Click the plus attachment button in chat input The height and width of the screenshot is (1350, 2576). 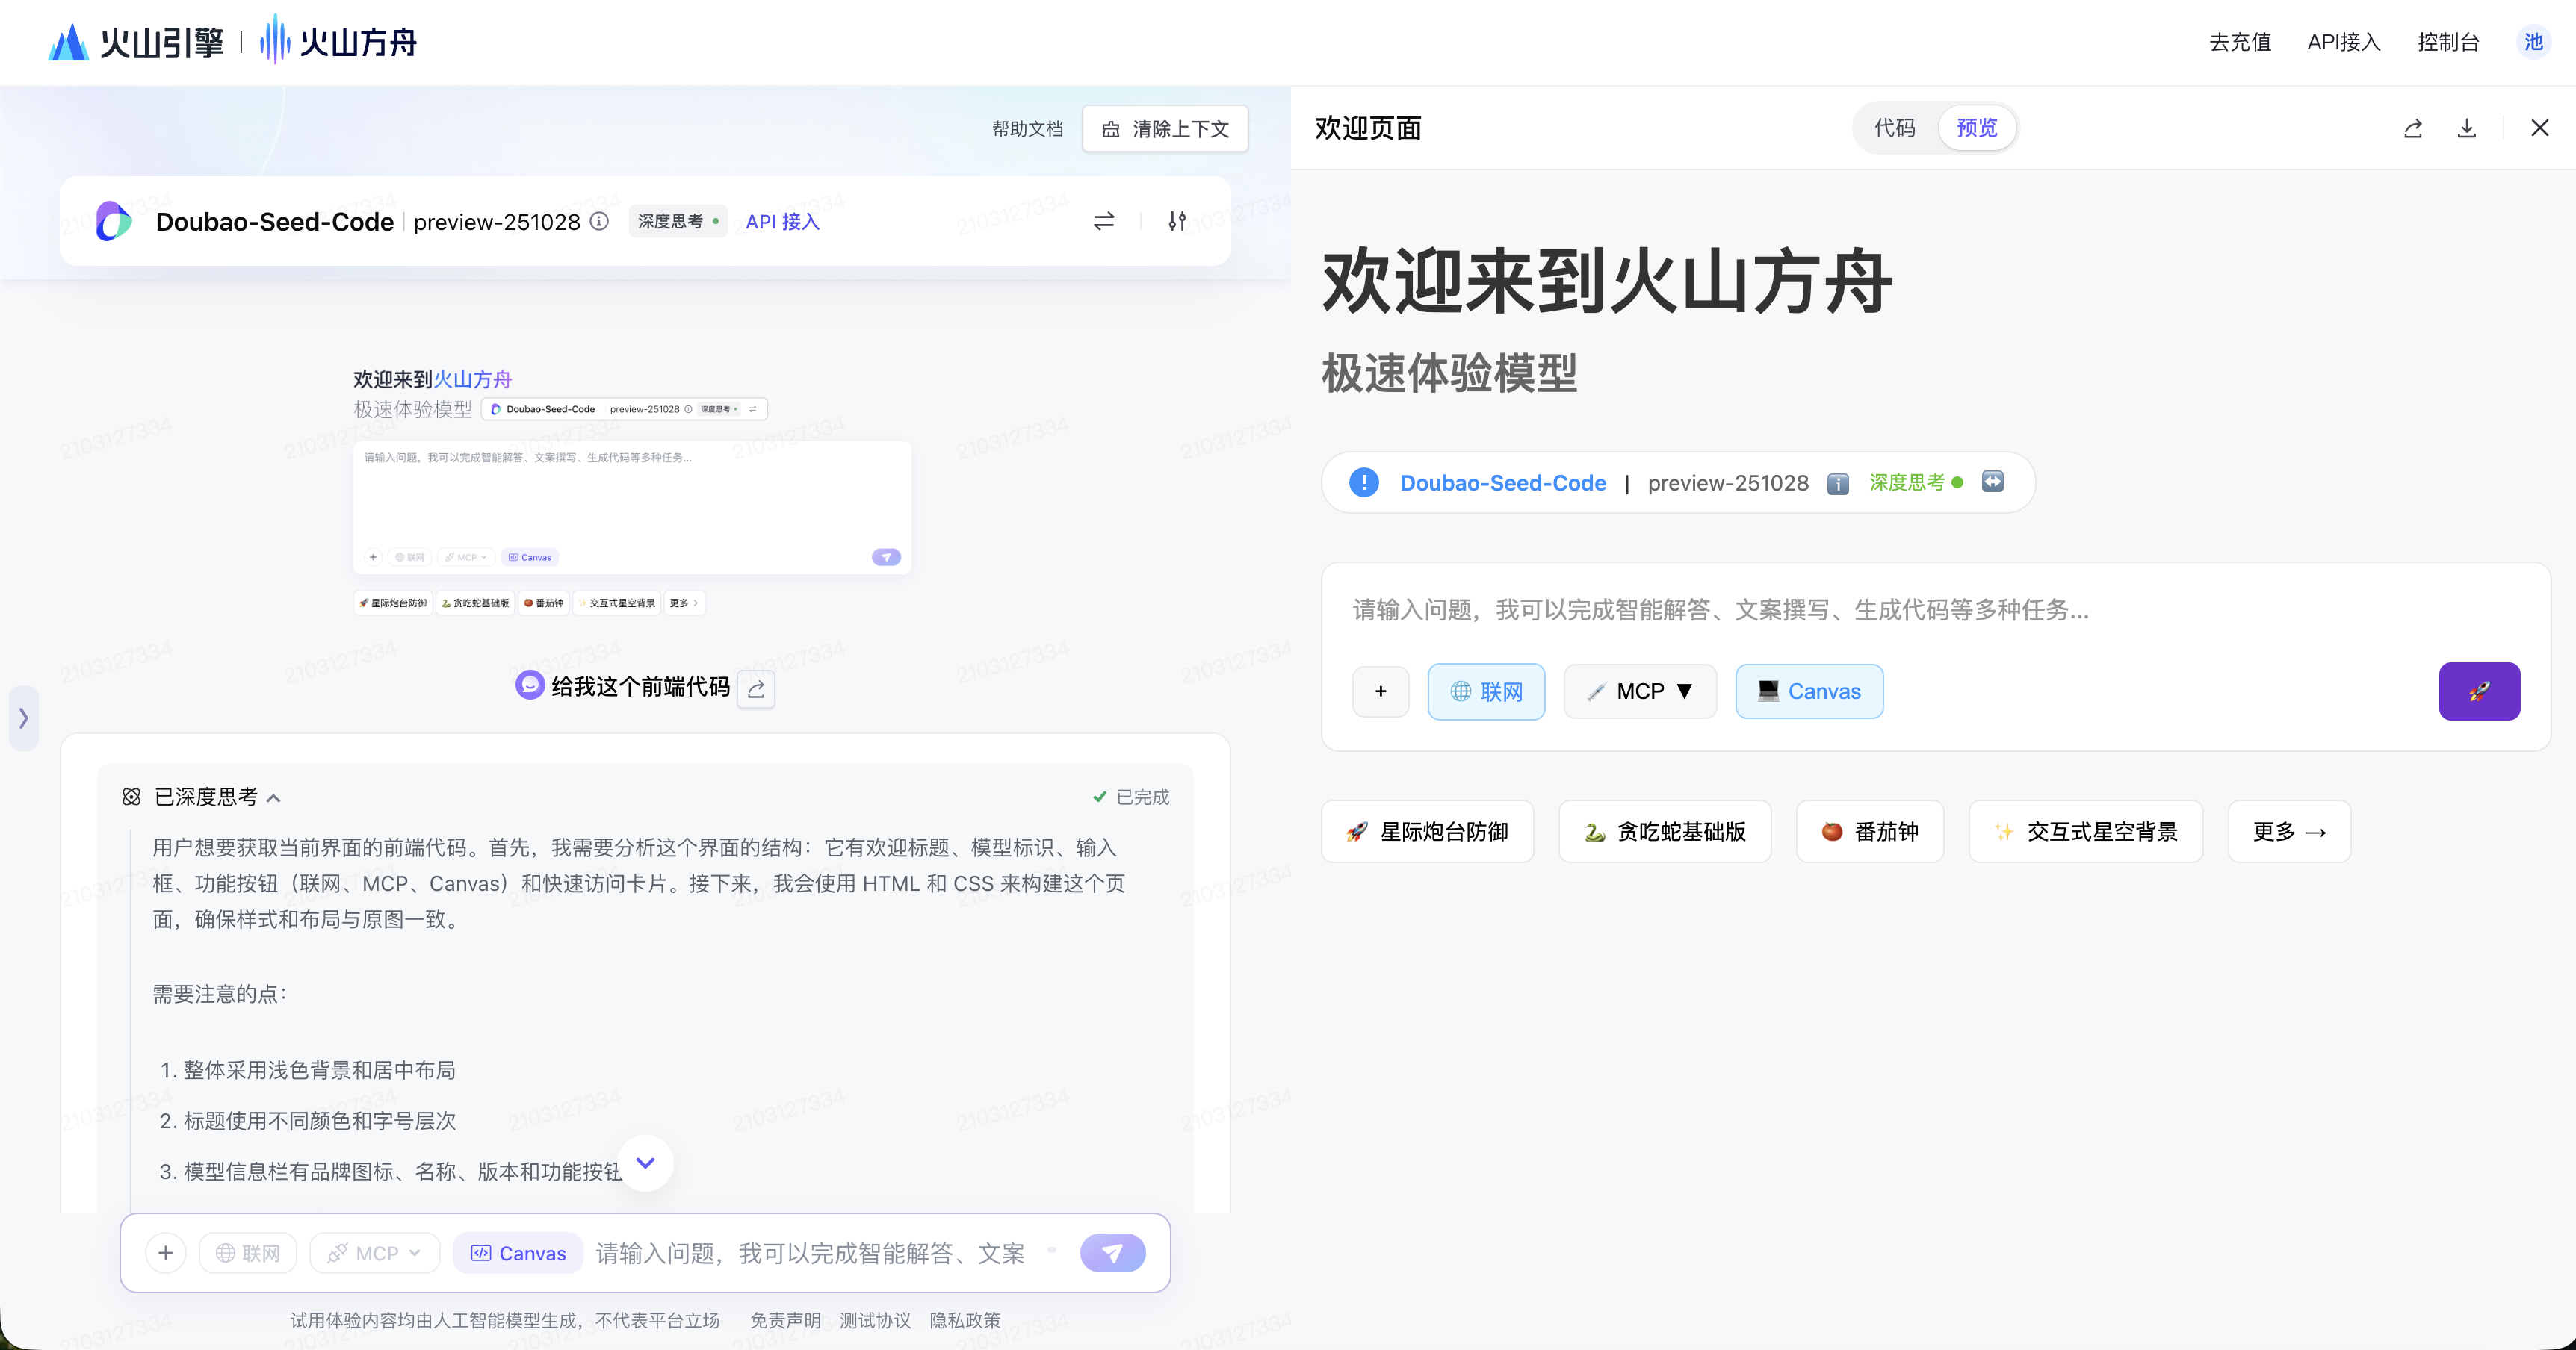(166, 1253)
